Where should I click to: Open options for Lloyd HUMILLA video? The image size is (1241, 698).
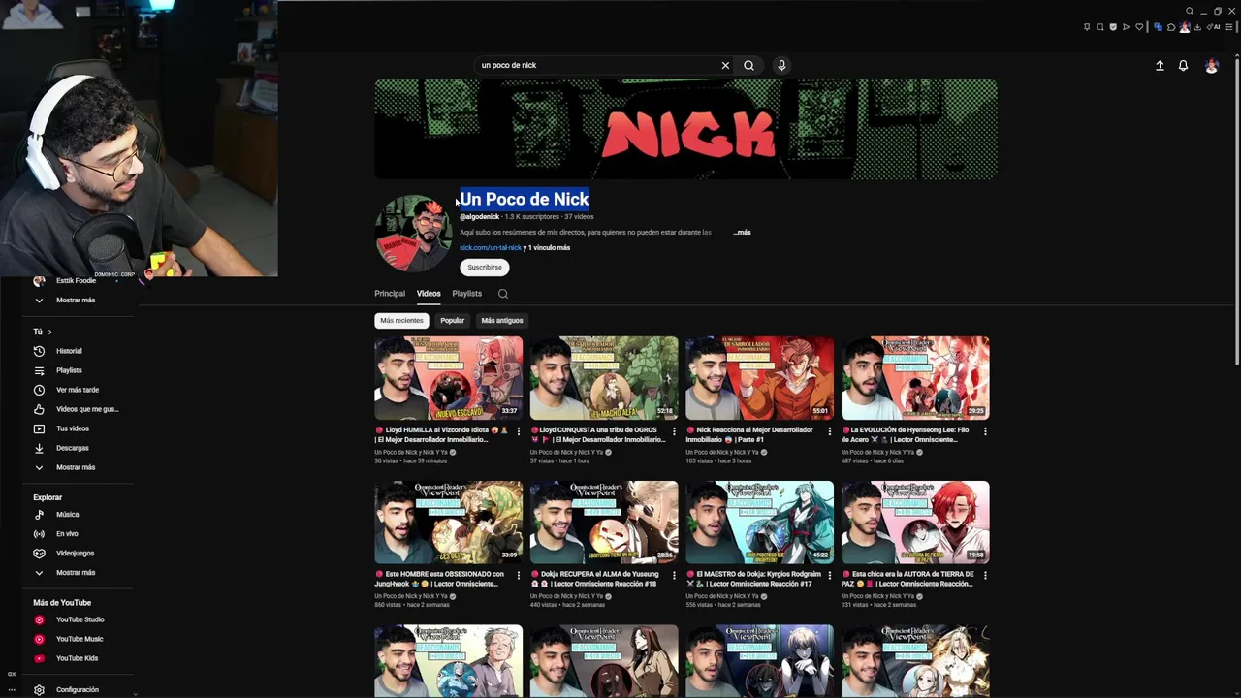tap(519, 430)
